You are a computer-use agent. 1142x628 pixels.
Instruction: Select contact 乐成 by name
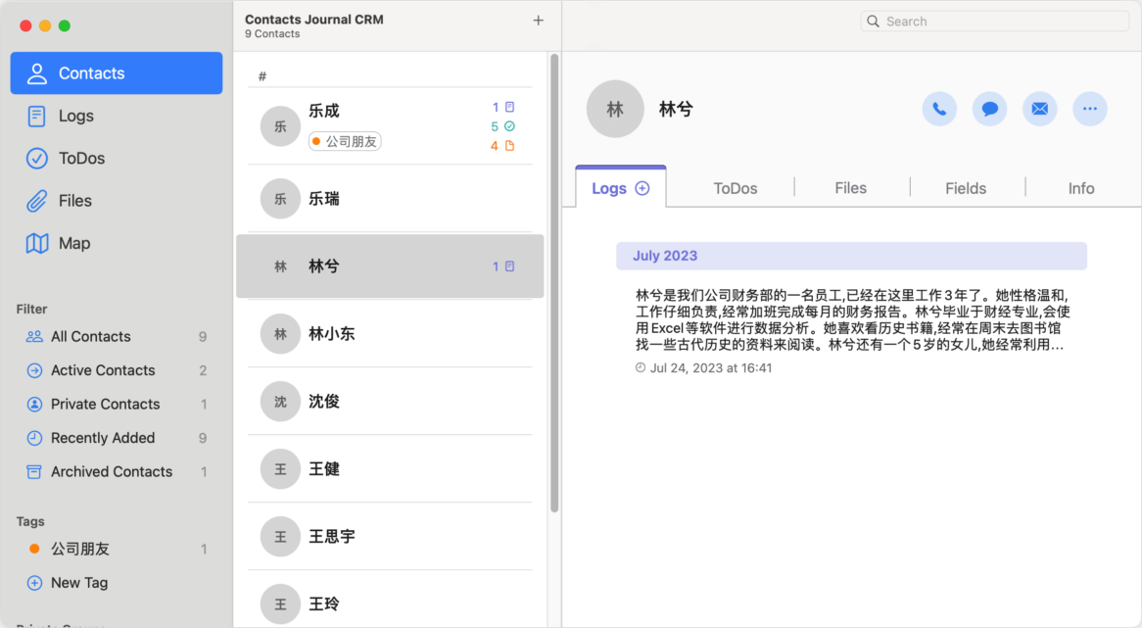[x=324, y=111]
